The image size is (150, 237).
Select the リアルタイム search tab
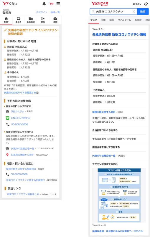tap(124, 20)
